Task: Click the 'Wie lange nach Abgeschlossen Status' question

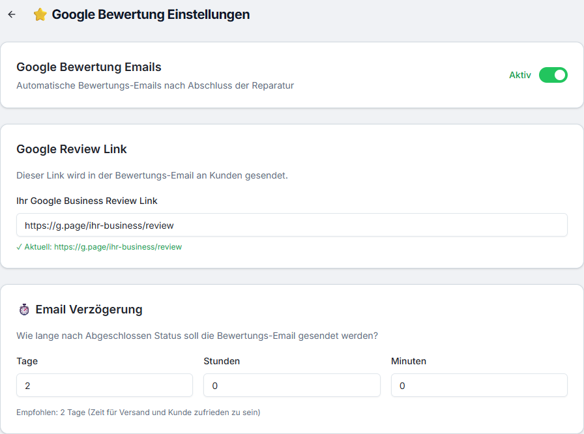Action: tap(197, 336)
